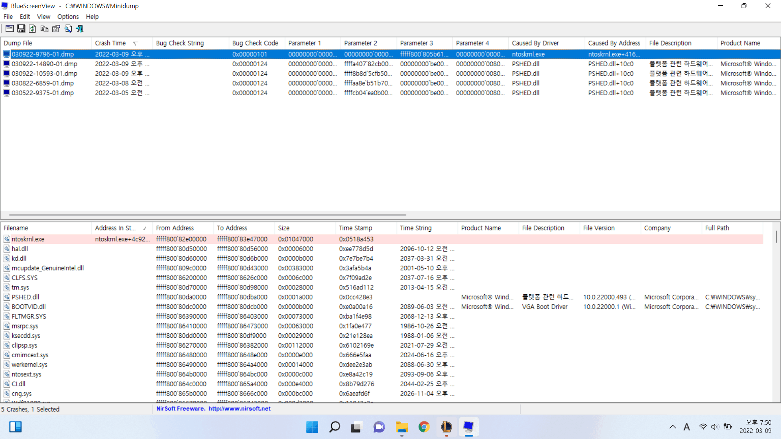Click the Filename column header

(46, 228)
